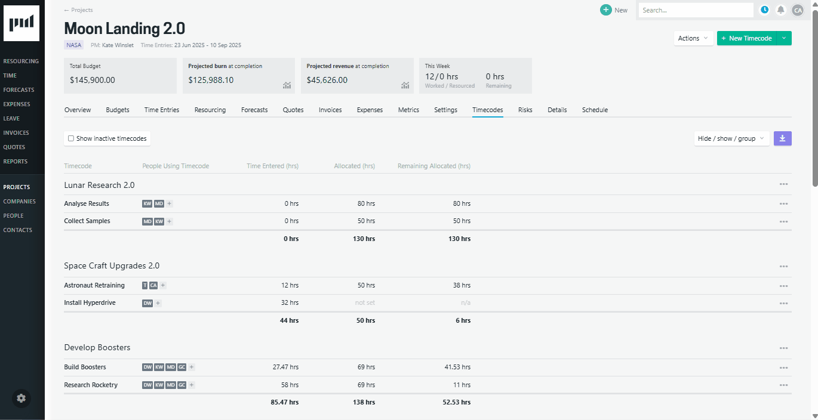Open the settings gear icon in sidebar

[21, 398]
